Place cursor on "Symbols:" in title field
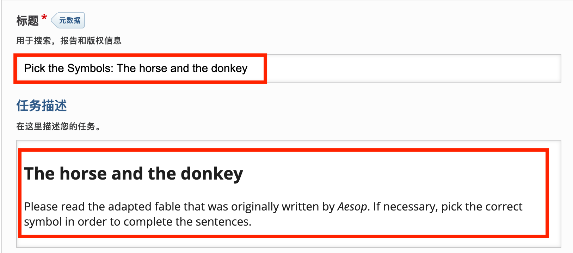The height and width of the screenshot is (253, 573). 90,68
